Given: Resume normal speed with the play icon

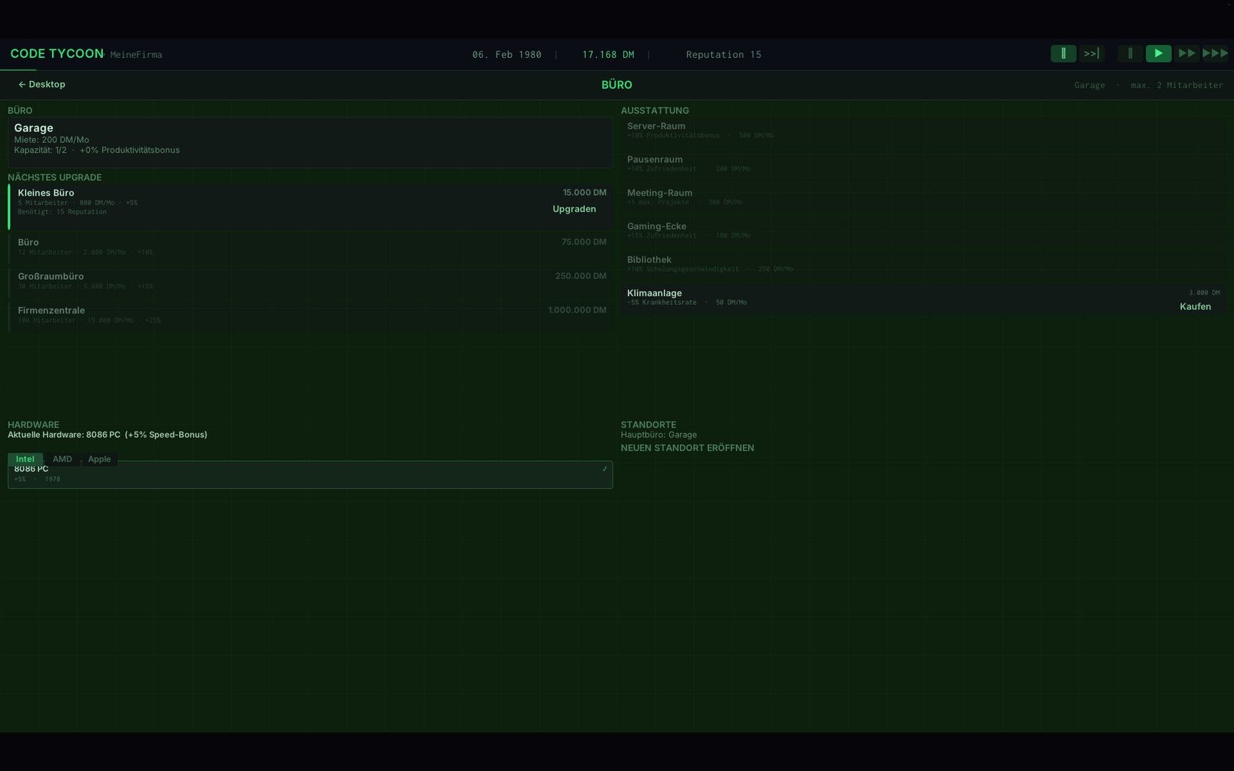Looking at the screenshot, I should pyautogui.click(x=1158, y=54).
